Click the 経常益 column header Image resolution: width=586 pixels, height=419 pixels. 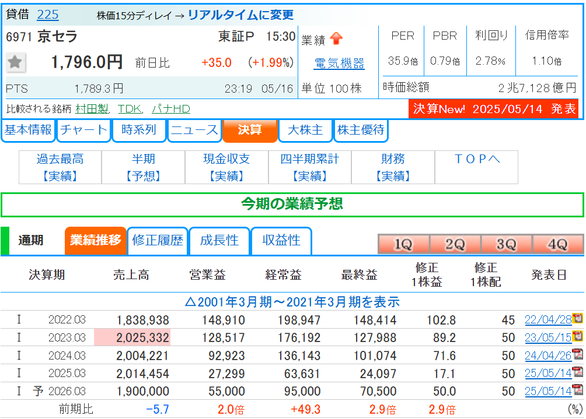tap(283, 275)
